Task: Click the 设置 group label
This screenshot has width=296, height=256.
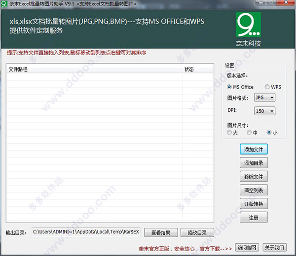Action: (x=229, y=65)
